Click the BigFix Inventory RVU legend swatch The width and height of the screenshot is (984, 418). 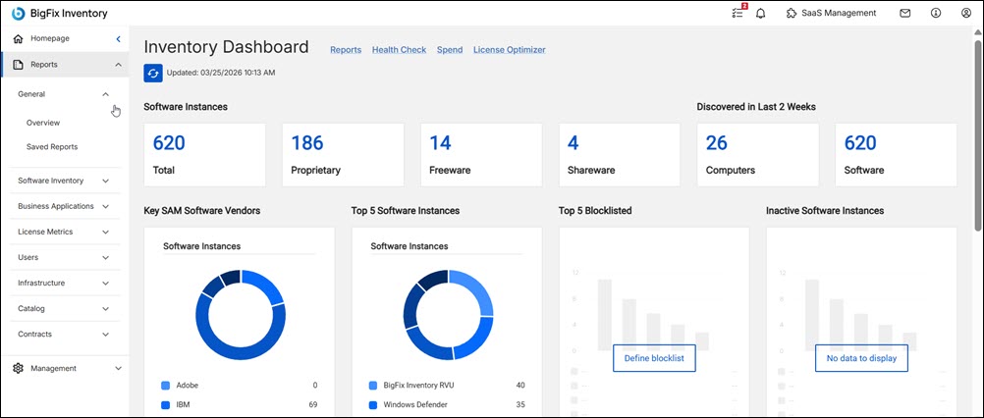373,386
